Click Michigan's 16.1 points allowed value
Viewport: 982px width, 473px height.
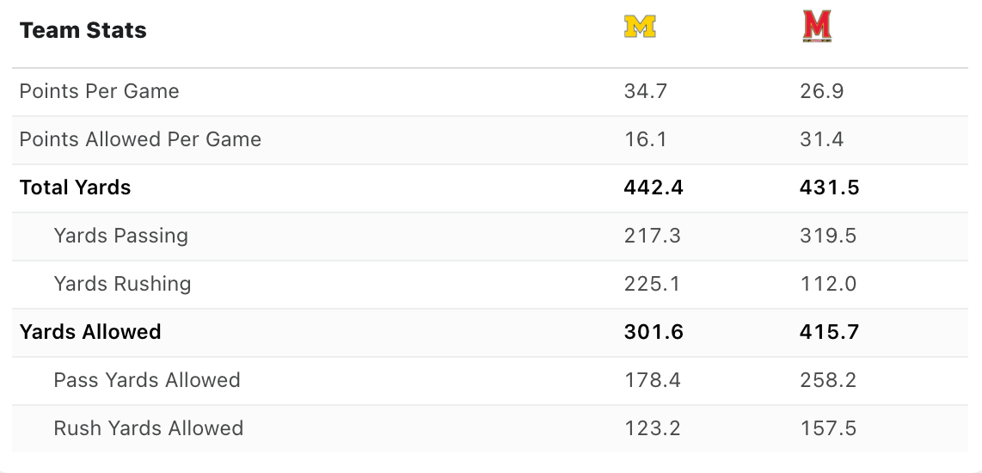(x=645, y=139)
